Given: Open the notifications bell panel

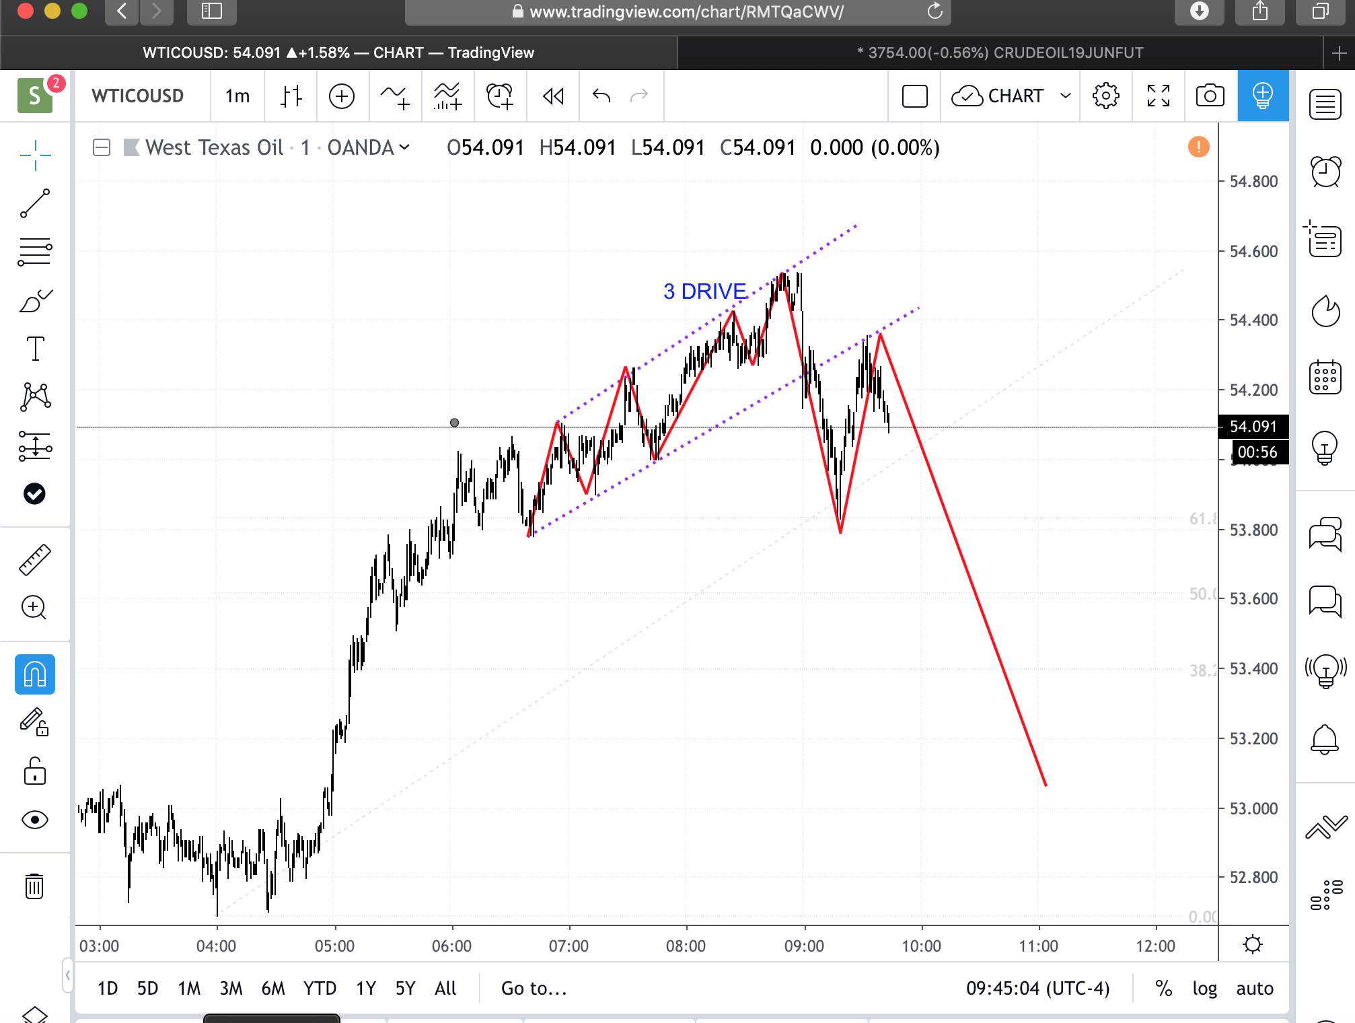Looking at the screenshot, I should tap(1324, 740).
